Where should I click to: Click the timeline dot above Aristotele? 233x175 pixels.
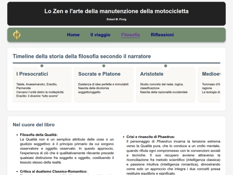[x=166, y=66]
